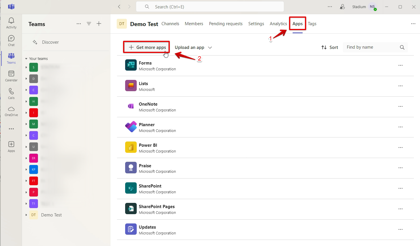The image size is (420, 246).
Task: Open the Settings tab
Action: (256, 24)
